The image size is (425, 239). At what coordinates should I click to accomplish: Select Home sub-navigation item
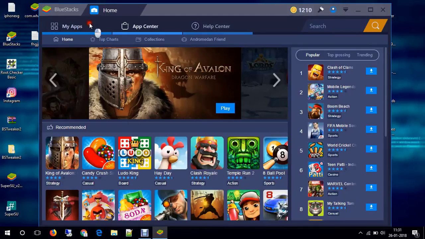tap(63, 39)
